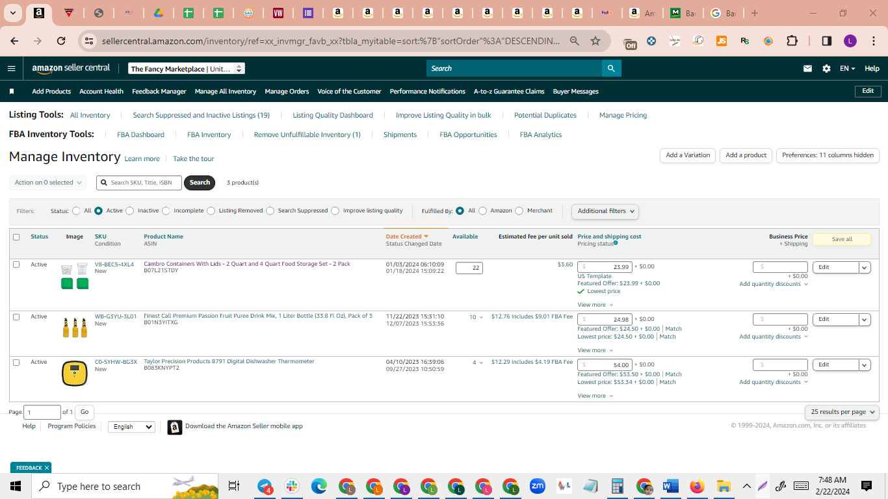Launch Zoom from the taskbar
This screenshot has height=499, width=888.
538,486
